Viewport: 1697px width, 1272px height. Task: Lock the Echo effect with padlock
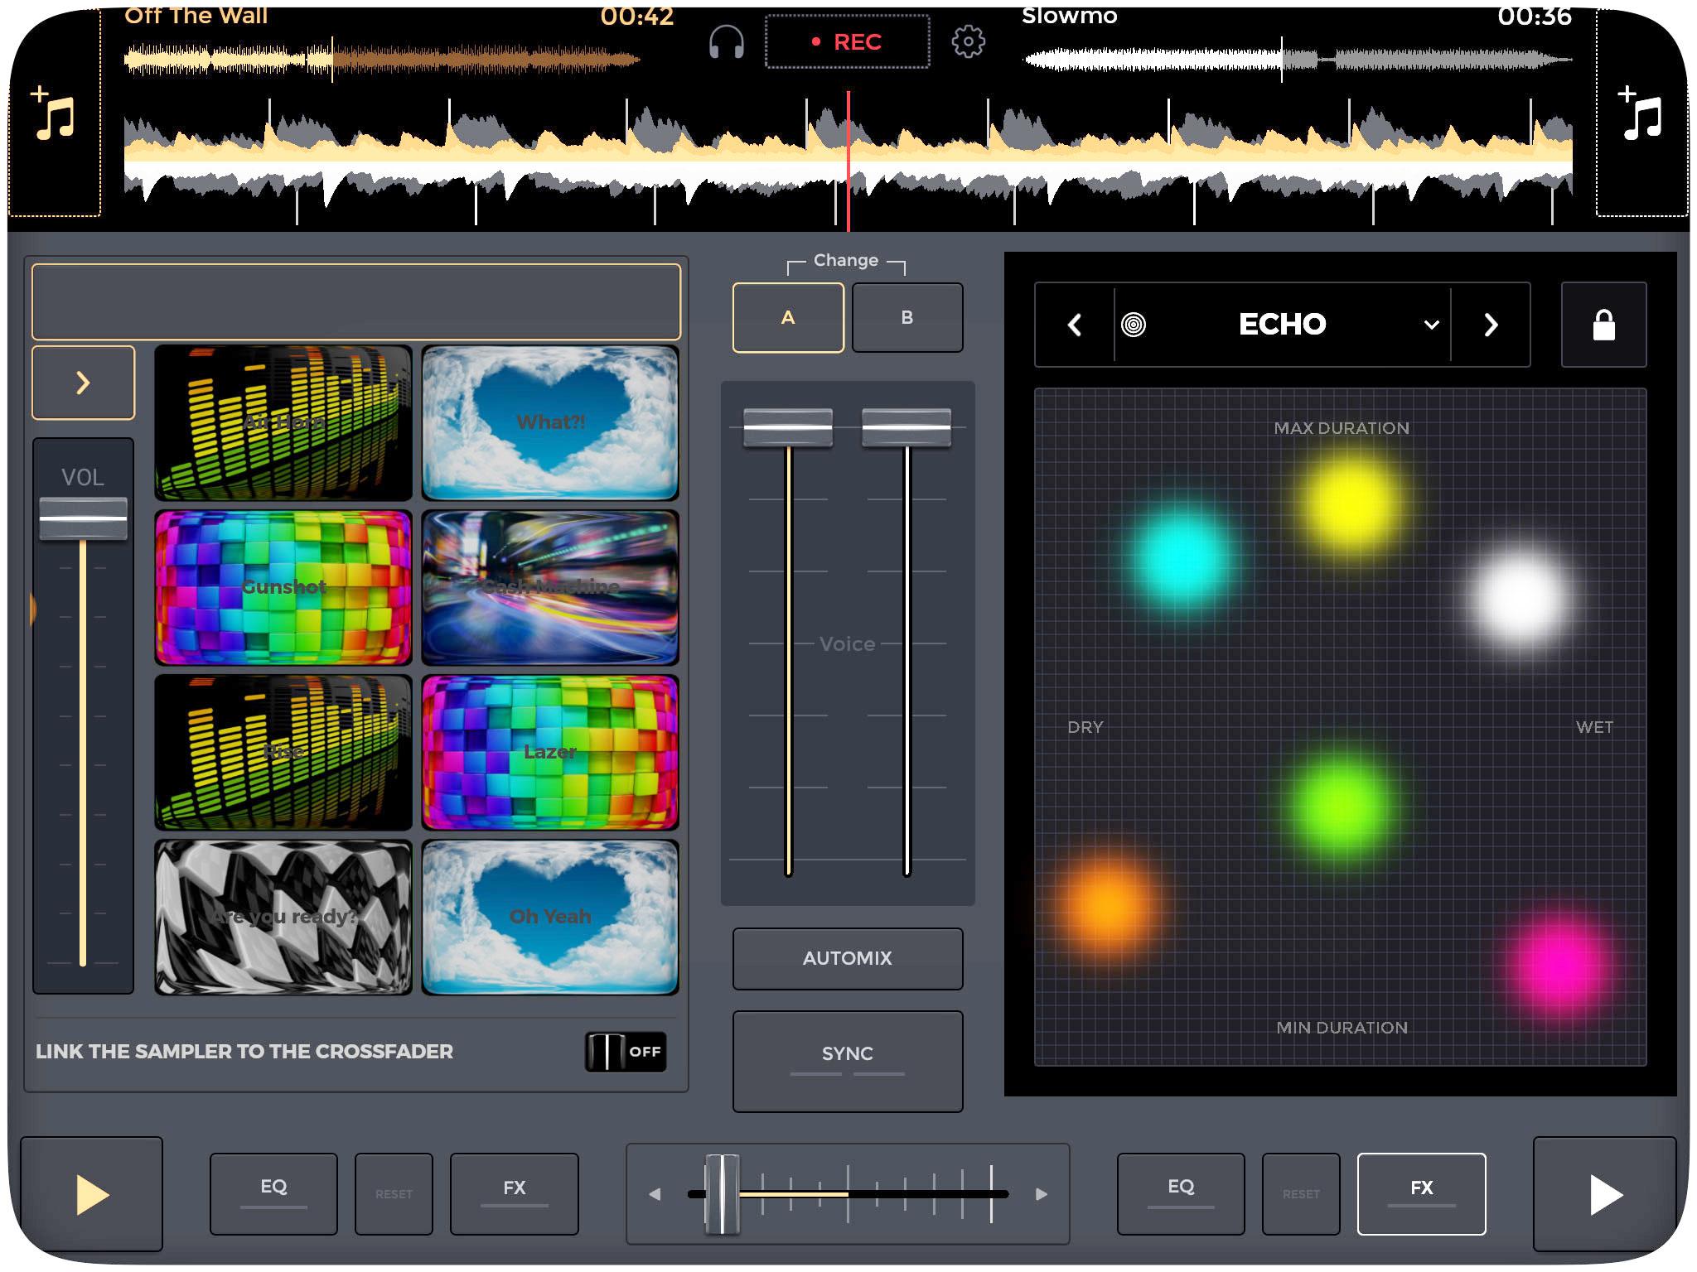1603,325
